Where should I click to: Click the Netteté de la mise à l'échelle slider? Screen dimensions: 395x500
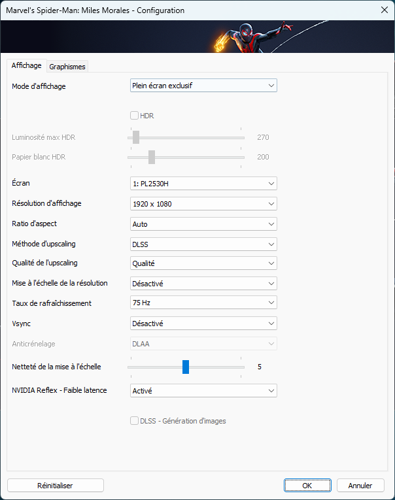coord(186,367)
